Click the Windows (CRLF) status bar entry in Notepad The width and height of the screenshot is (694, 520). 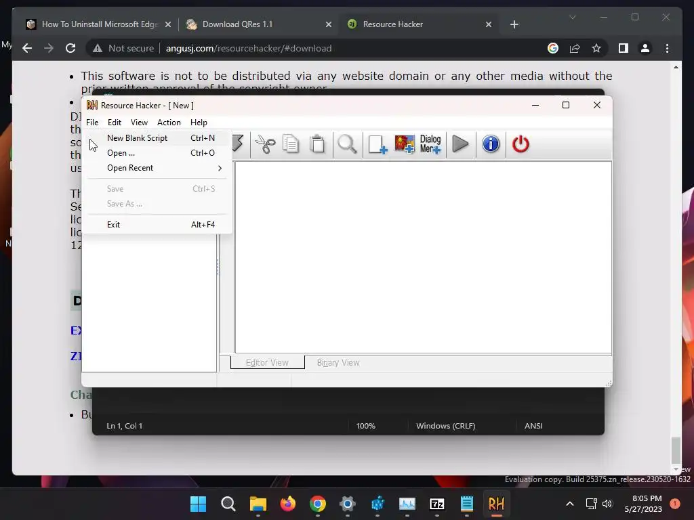(x=445, y=426)
